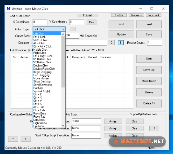Click the Pick coordinates button

point(92,22)
